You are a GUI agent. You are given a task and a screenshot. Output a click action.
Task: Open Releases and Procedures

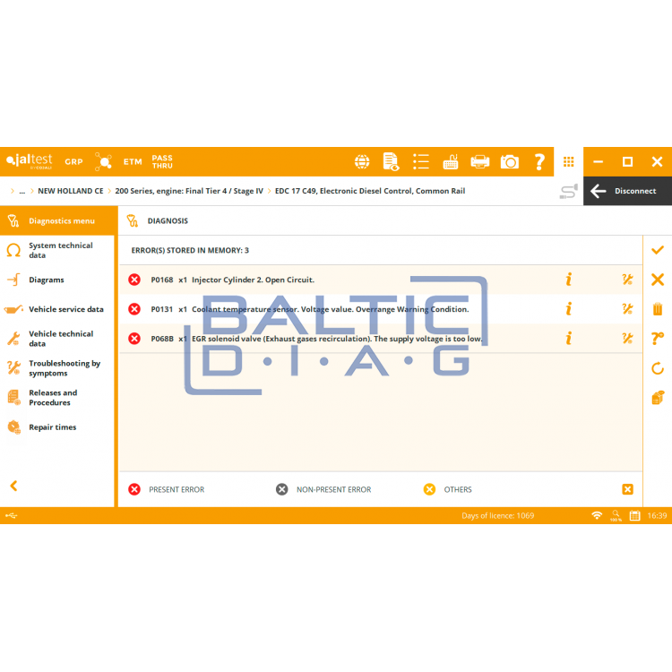click(57, 398)
